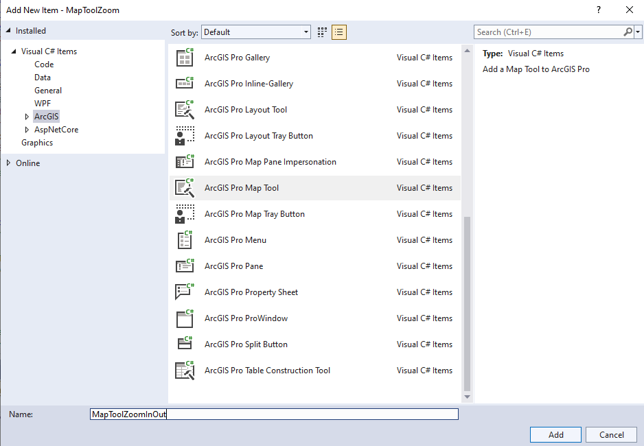Select ArcGIS Pro Layout Tray Button text
644x446 pixels.
point(259,136)
